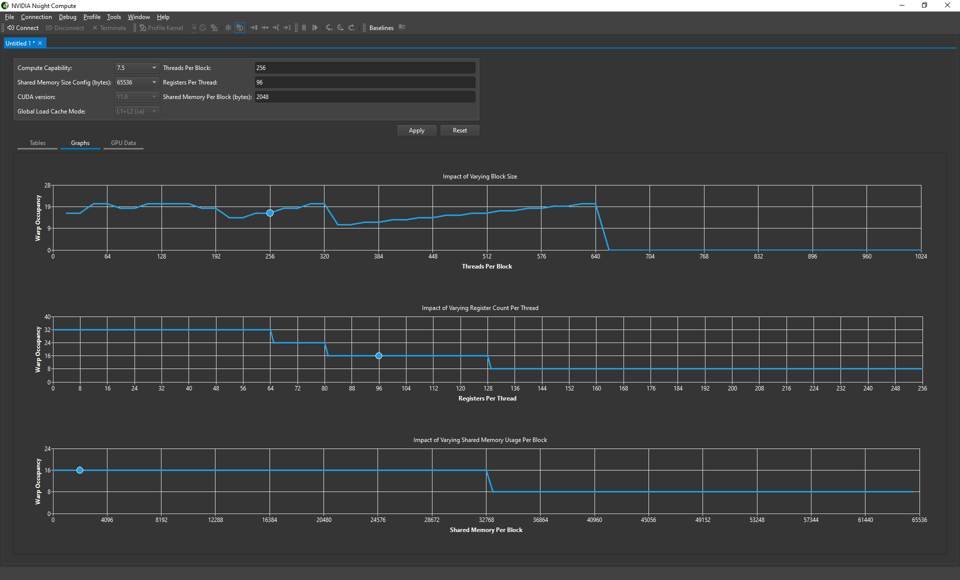Screen dimensions: 960x580
Task: Expand the small toolbar dropdown after Profile Kernel
Action: pos(194,27)
